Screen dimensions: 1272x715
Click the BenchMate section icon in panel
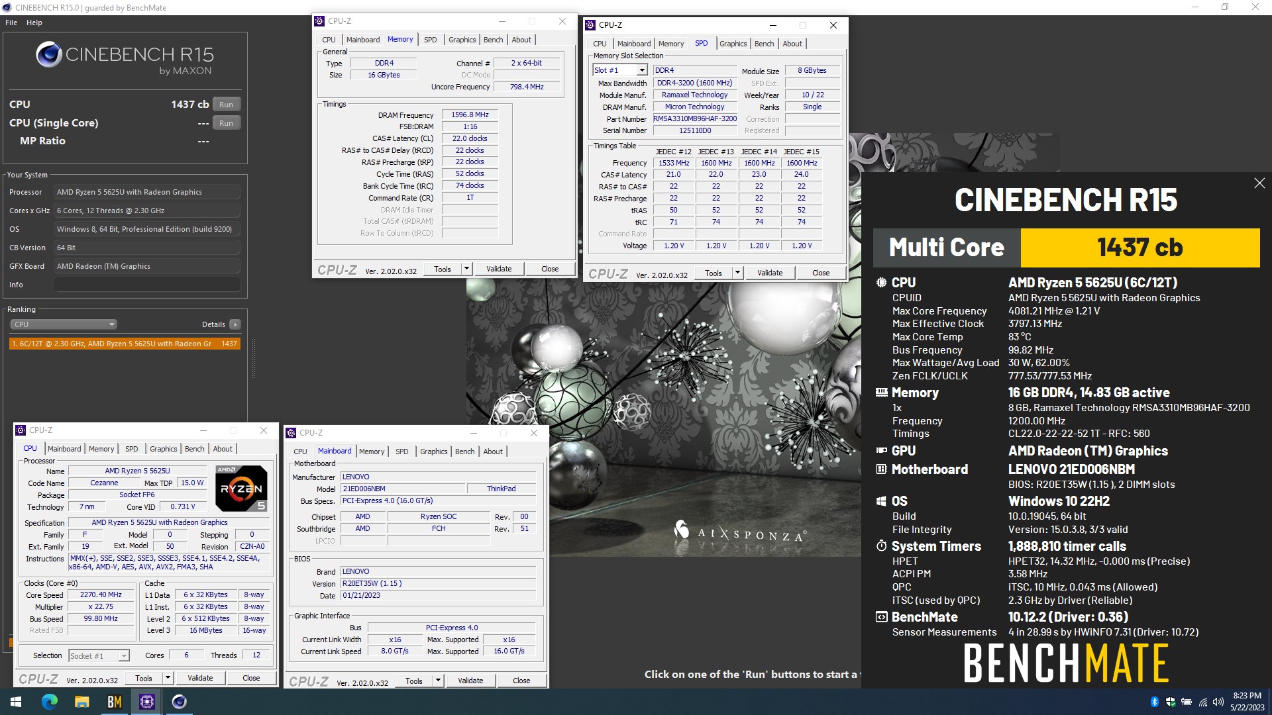tap(881, 617)
